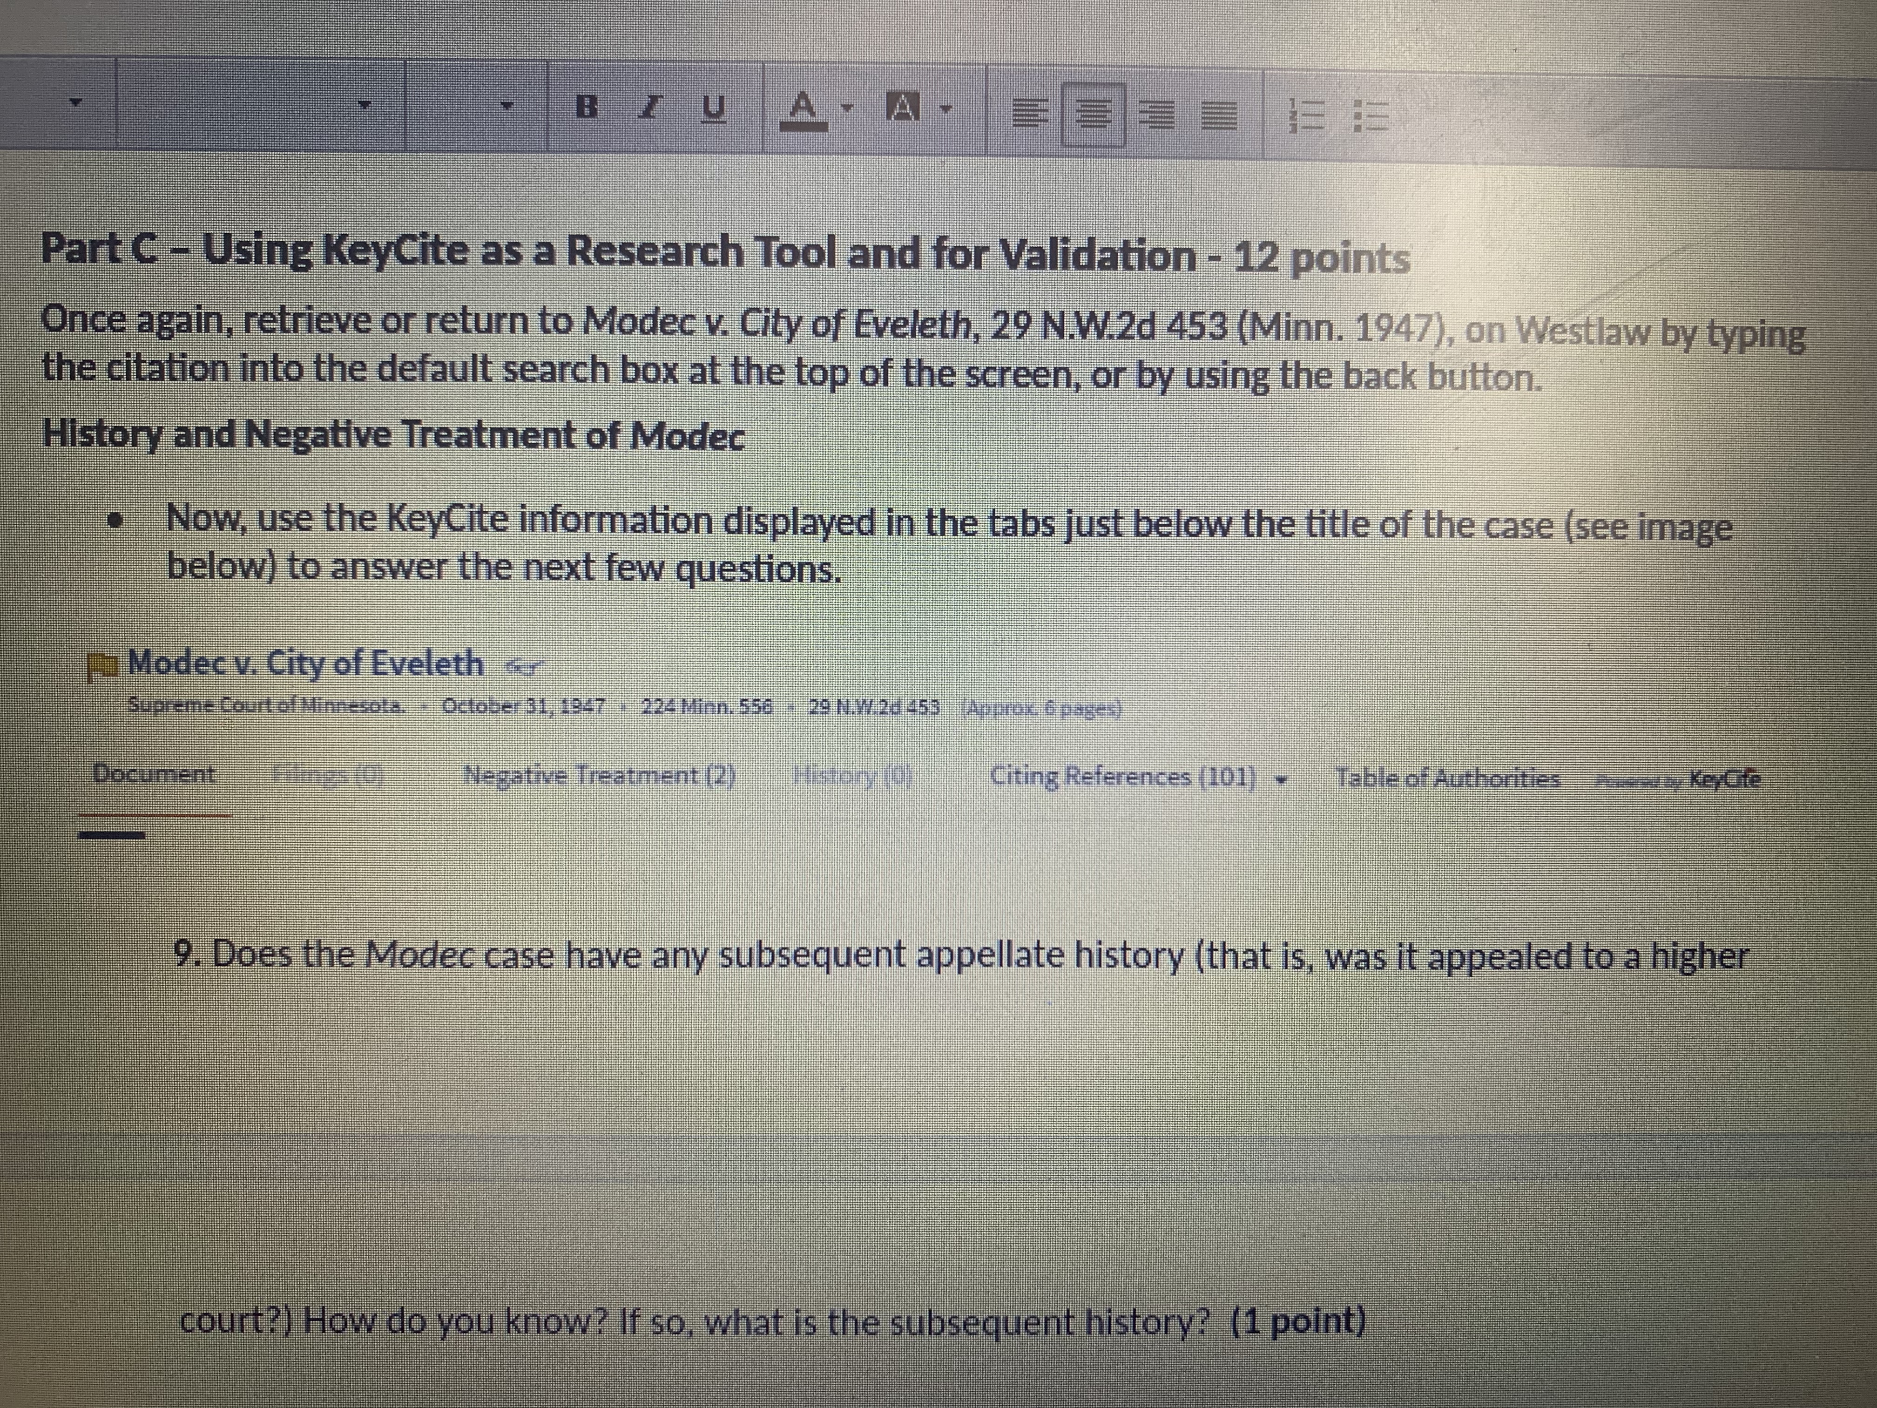The height and width of the screenshot is (1408, 1877).
Task: Click the Table of Authorities link
Action: [1447, 778]
